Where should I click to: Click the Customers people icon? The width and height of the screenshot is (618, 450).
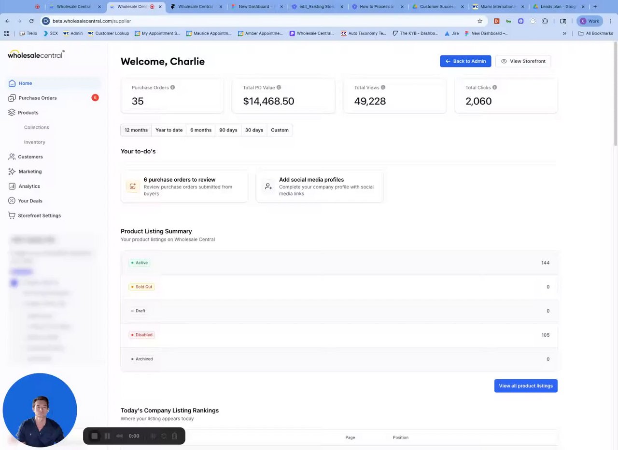point(12,157)
